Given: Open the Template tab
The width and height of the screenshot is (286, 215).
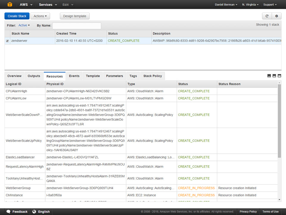Looking at the screenshot, I should click(x=93, y=76).
